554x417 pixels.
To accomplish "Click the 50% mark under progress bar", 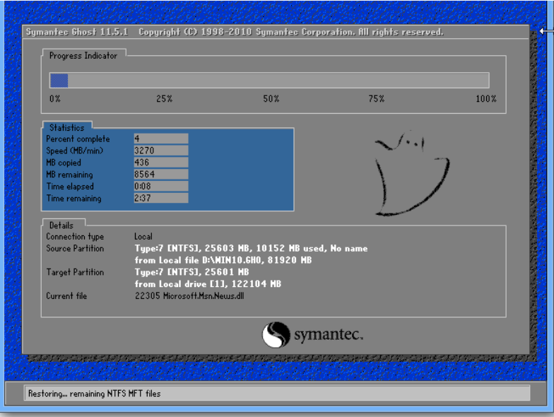I will 271,99.
